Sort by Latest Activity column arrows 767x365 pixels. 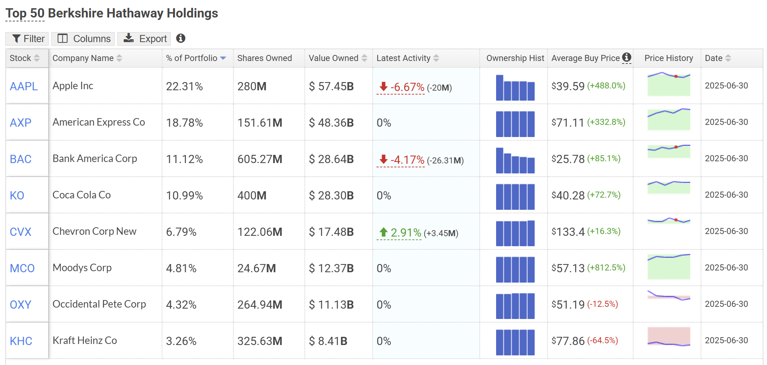pyautogui.click(x=436, y=58)
